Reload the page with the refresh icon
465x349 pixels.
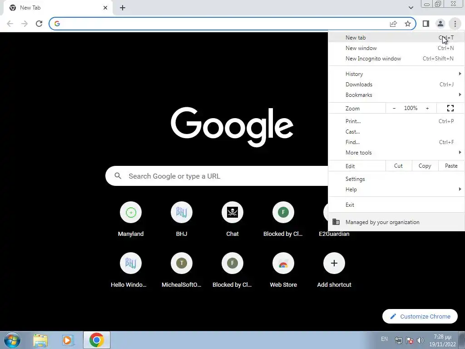[x=39, y=24]
